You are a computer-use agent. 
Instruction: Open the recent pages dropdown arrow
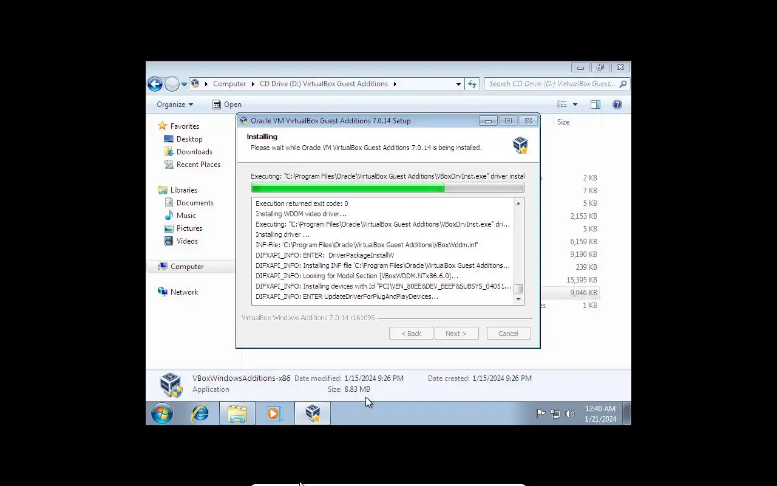(x=184, y=84)
